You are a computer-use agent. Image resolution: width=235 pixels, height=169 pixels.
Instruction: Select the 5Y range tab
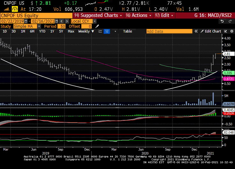pyautogui.click(x=61, y=31)
